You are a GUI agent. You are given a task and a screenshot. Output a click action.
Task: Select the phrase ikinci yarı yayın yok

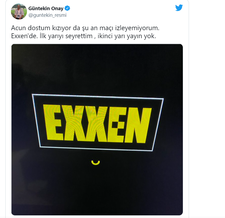pos(127,36)
